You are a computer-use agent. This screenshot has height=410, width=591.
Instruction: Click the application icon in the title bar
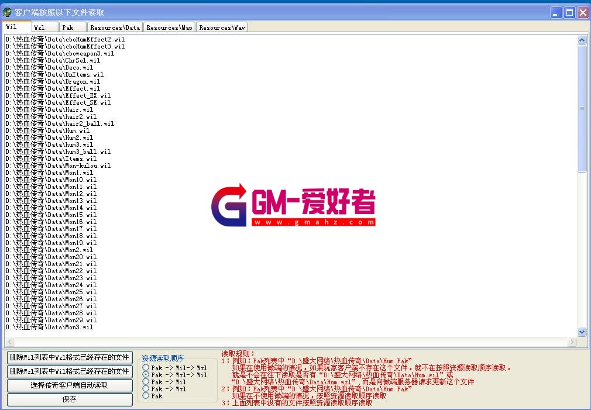pos(7,12)
